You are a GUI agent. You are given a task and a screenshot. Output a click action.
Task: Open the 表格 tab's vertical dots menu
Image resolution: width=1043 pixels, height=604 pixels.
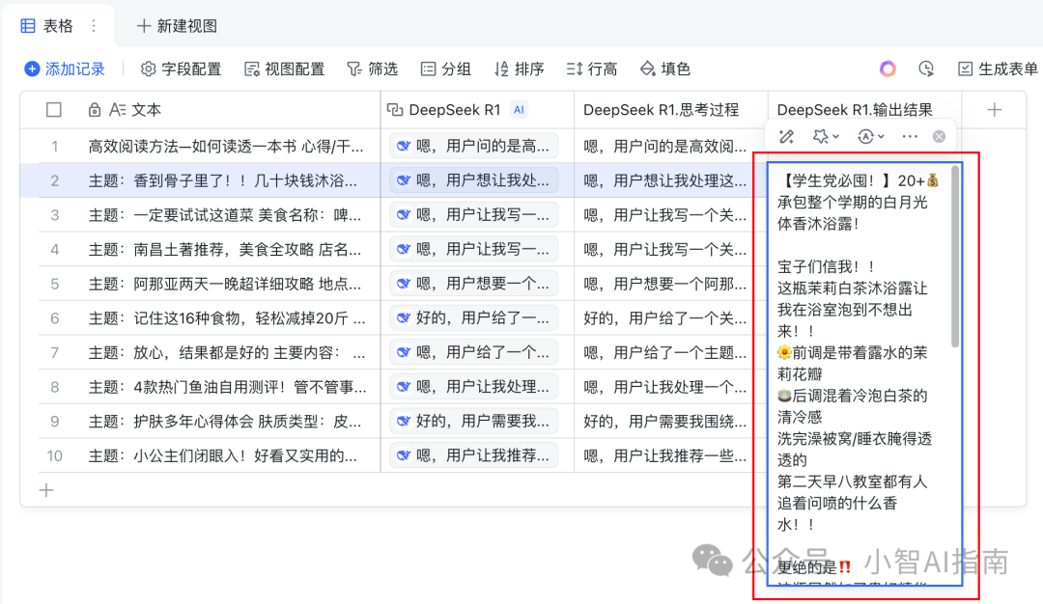[94, 26]
